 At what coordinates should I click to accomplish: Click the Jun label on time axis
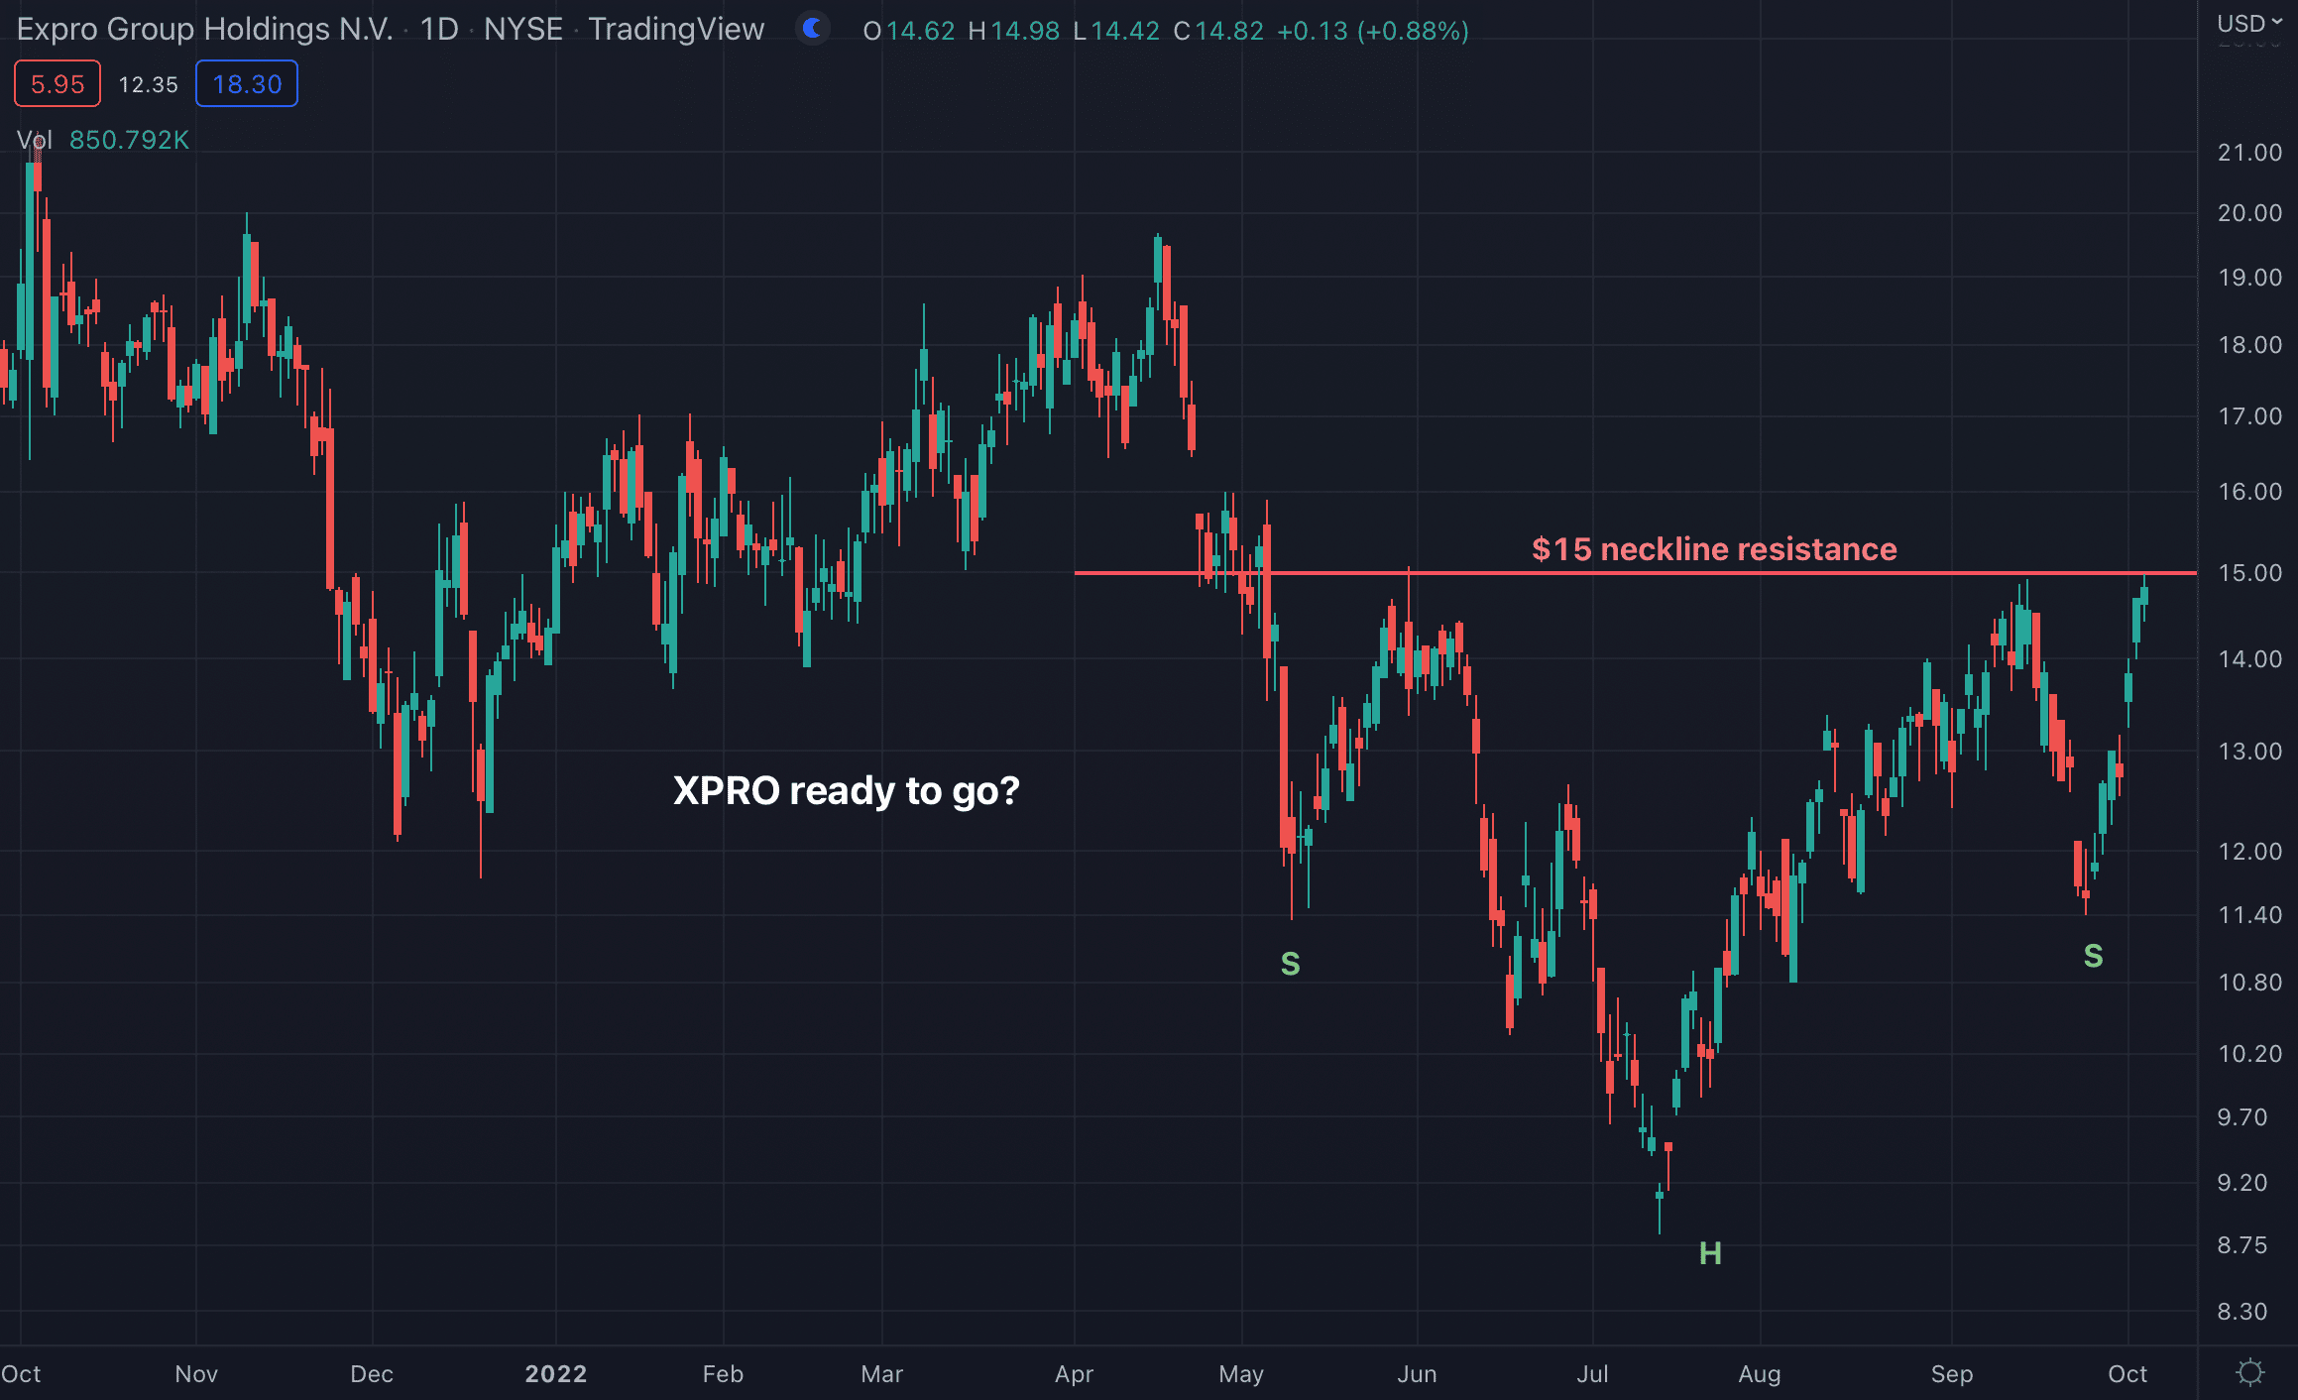click(x=1417, y=1373)
